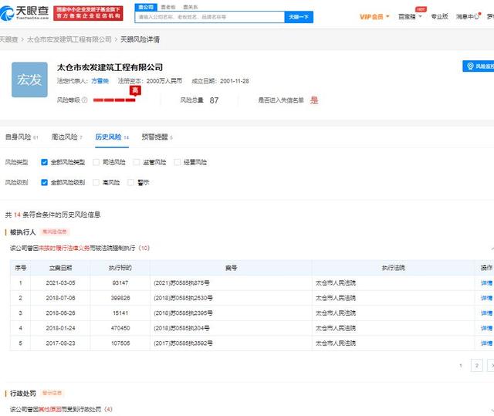Click the risk total value 87
The height and width of the screenshot is (416, 494).
[214, 100]
